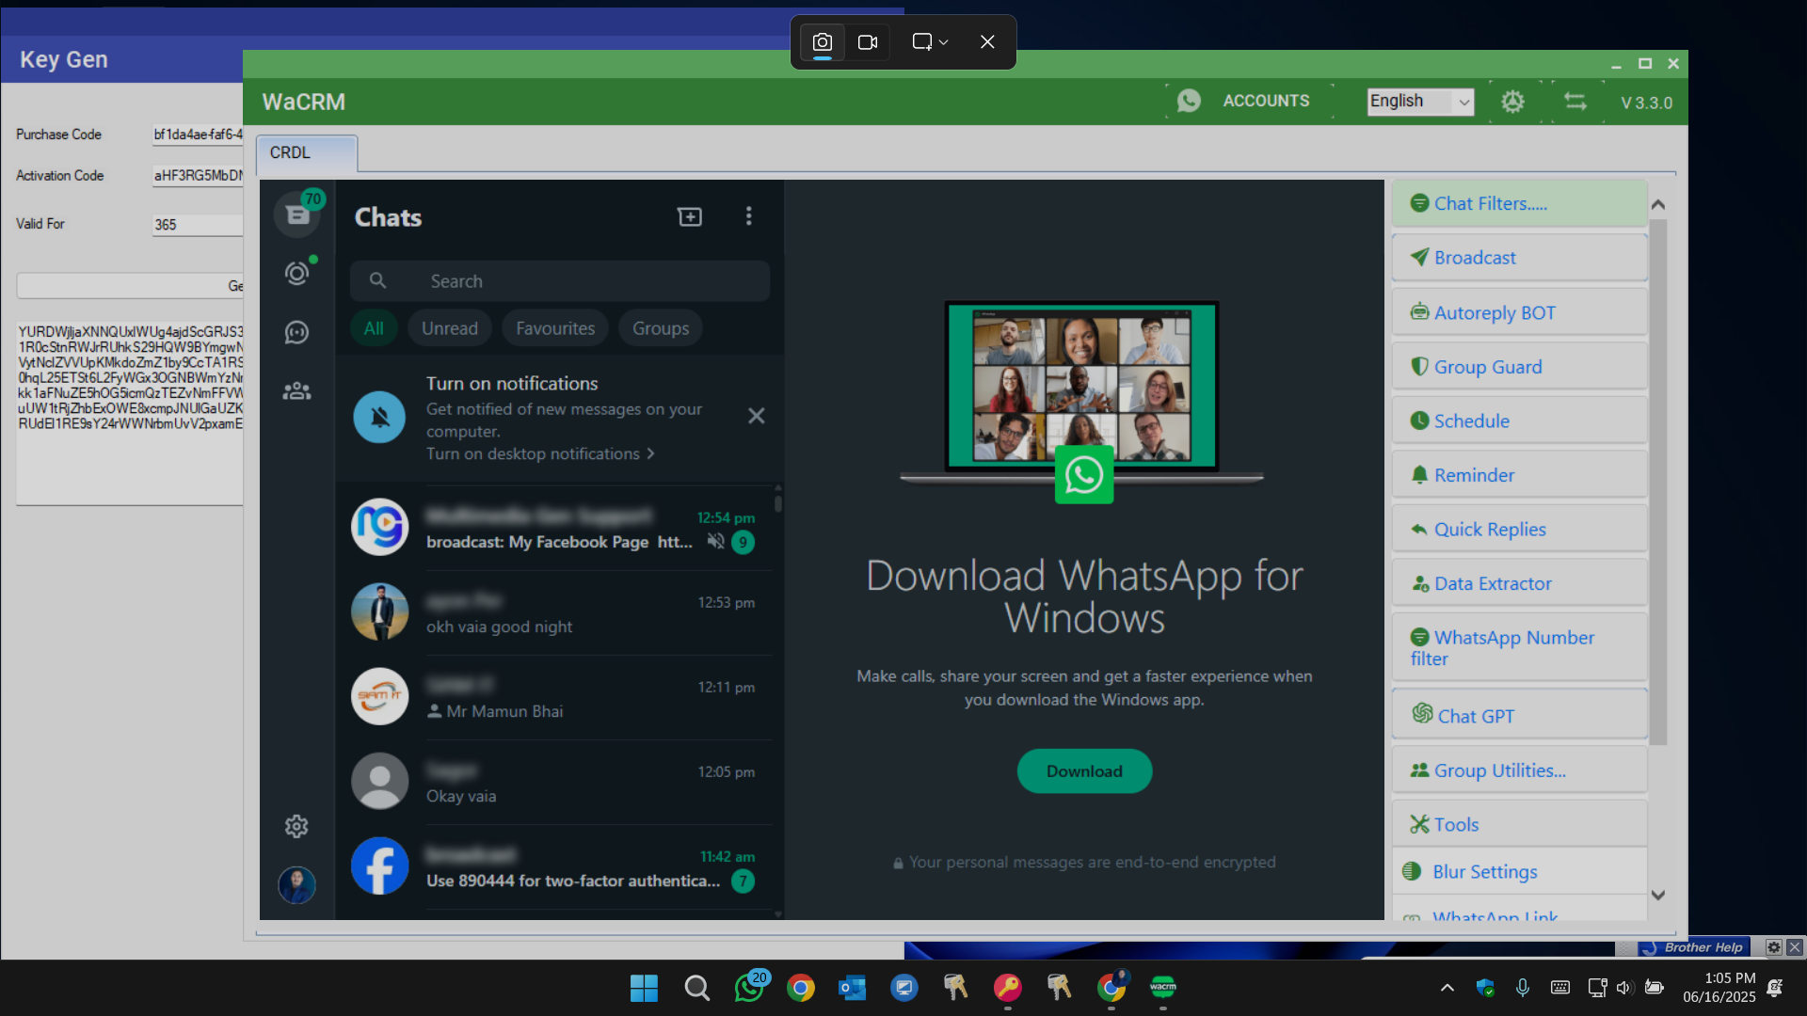Open Facebook two-factor authentication chat
Viewport: 1807px width, 1016px height.
(560, 866)
